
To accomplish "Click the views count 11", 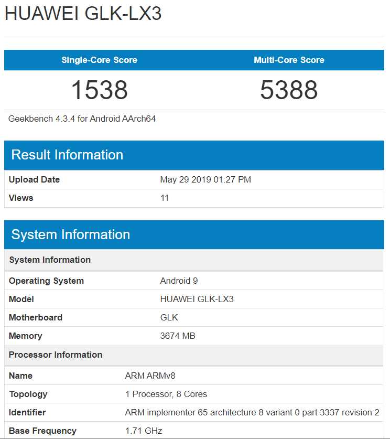I will pyautogui.click(x=165, y=198).
